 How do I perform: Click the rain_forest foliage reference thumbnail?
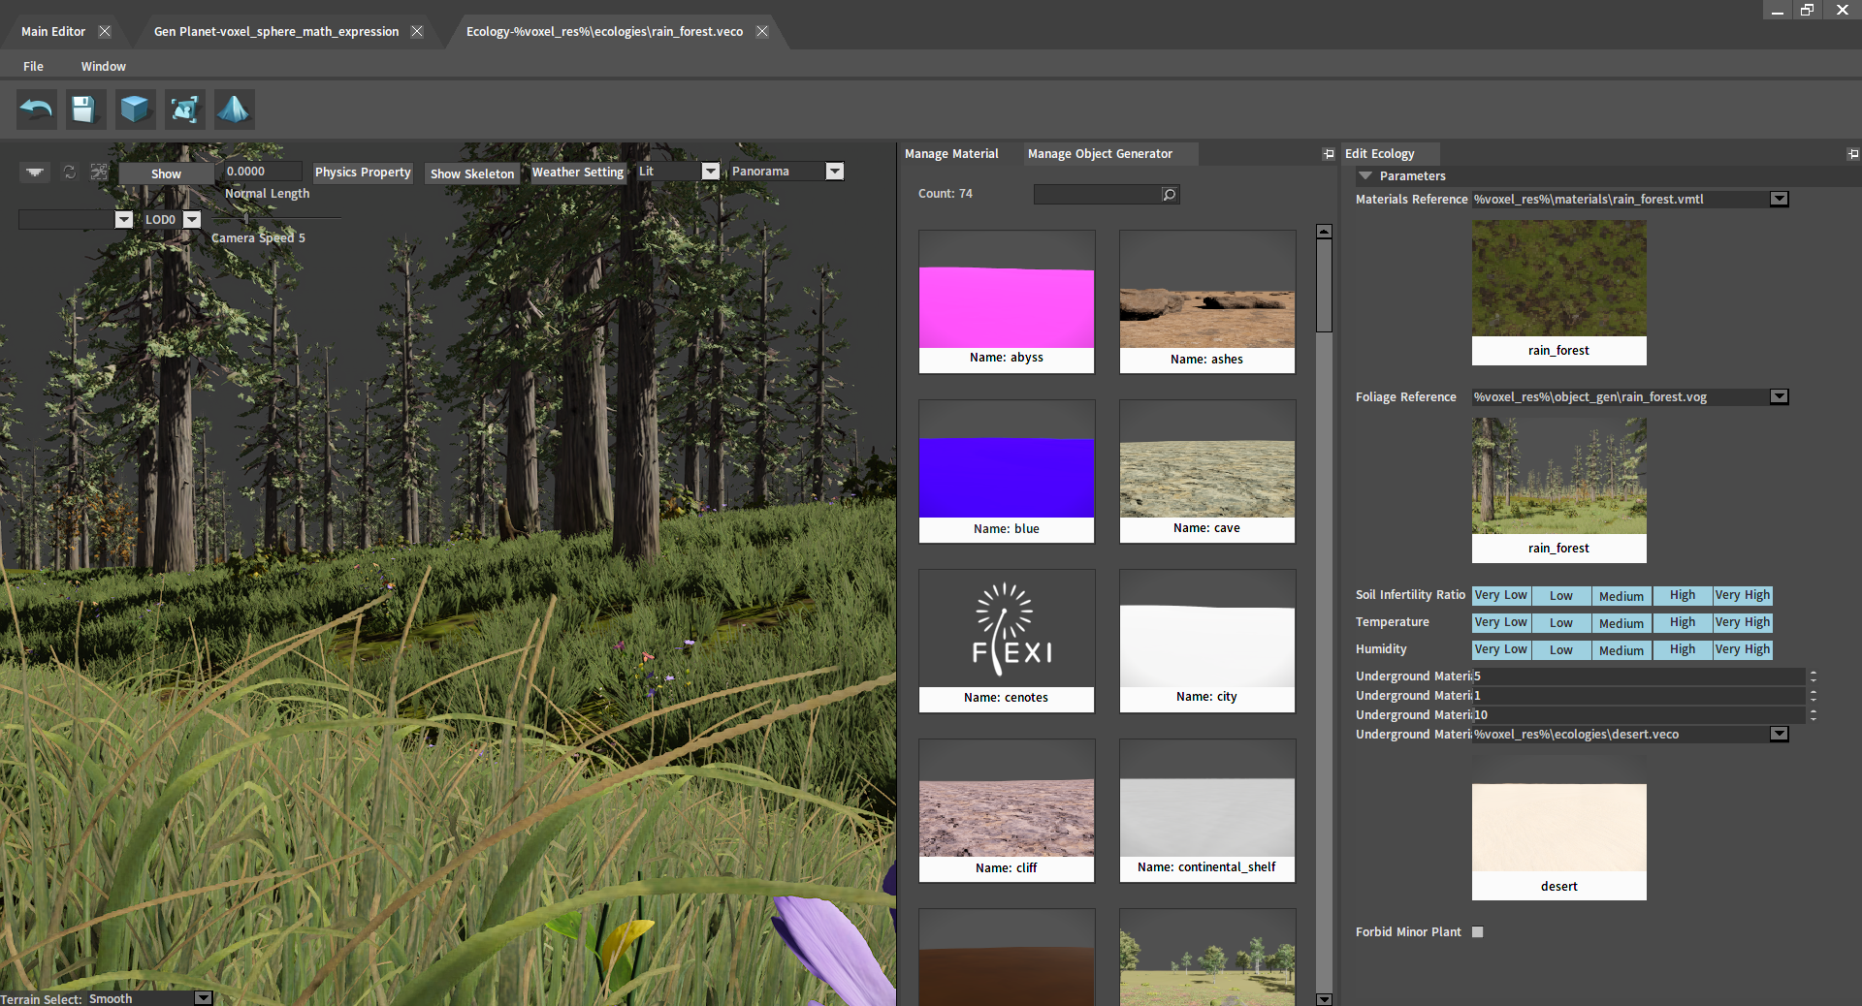click(1559, 489)
